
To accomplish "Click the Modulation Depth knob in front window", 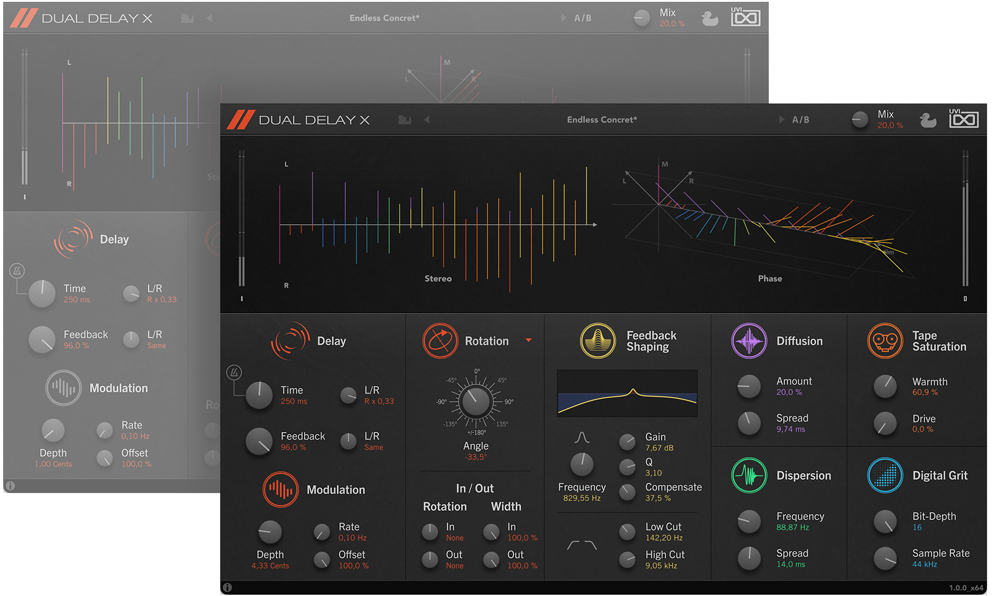I will click(270, 533).
